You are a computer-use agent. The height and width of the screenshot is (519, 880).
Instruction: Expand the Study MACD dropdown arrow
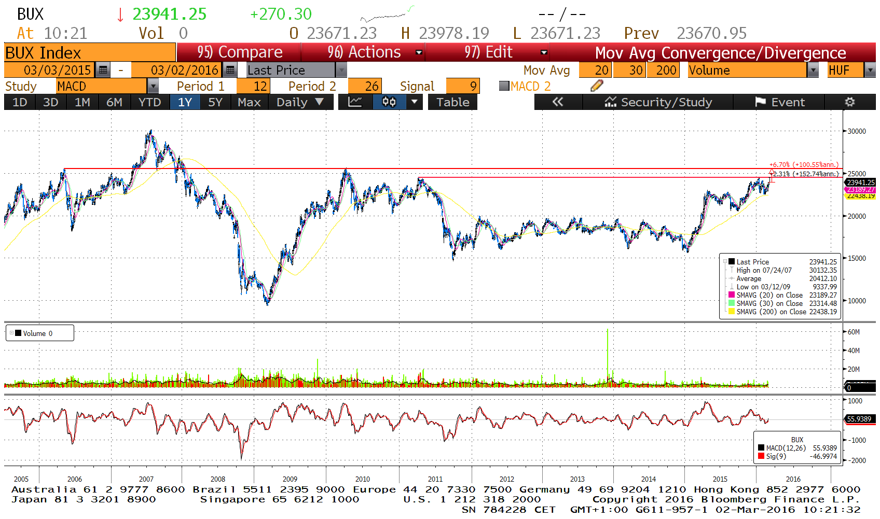(153, 86)
